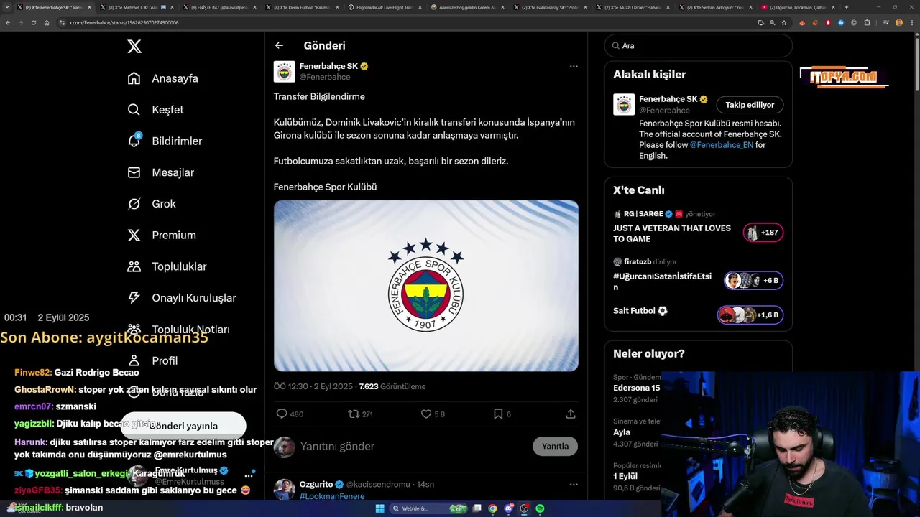Open the #UğurcanıSatanİstifaEtsin live space
The height and width of the screenshot is (517, 920).
tap(754, 281)
